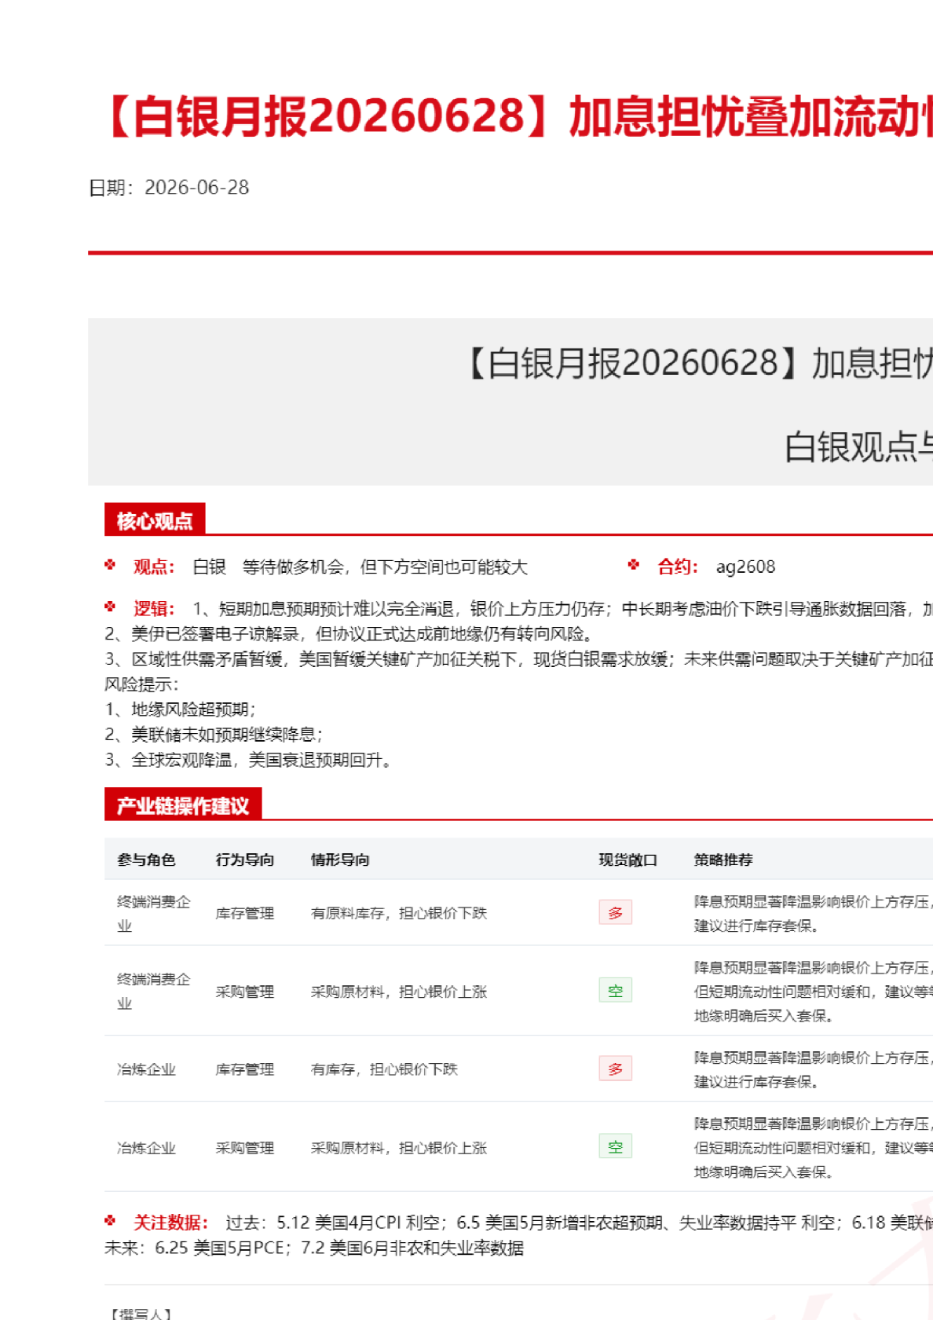Click the 行为导向 column header

tap(245, 860)
